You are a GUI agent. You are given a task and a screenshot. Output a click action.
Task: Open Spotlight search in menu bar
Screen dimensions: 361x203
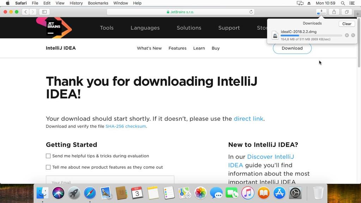343,3
